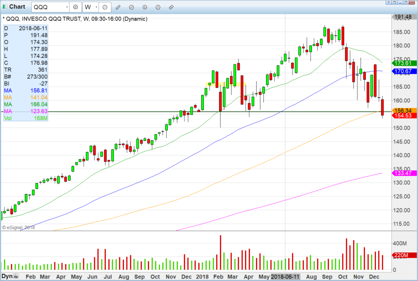Expand the QQQ symbol dropdown arrow
The image size is (418, 281).
67,7
